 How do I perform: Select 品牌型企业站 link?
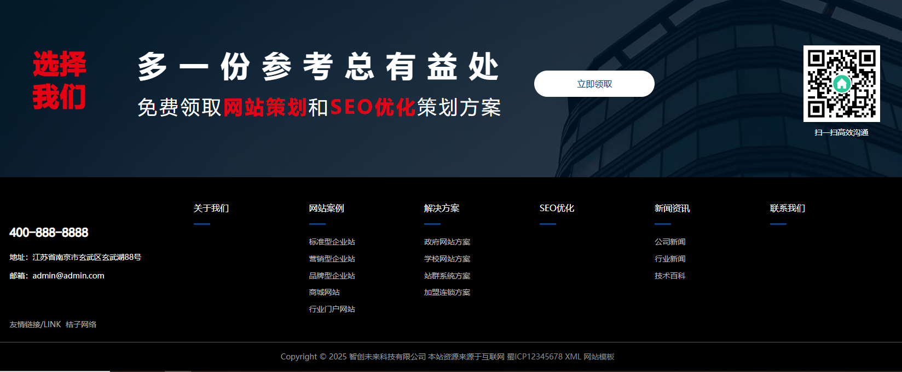tap(332, 276)
